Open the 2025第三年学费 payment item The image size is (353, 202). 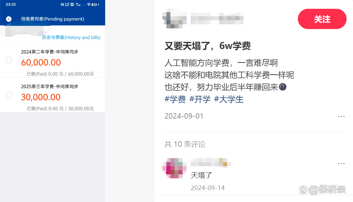(x=52, y=95)
